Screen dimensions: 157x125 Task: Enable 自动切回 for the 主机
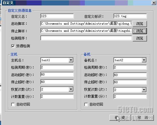point(13,104)
